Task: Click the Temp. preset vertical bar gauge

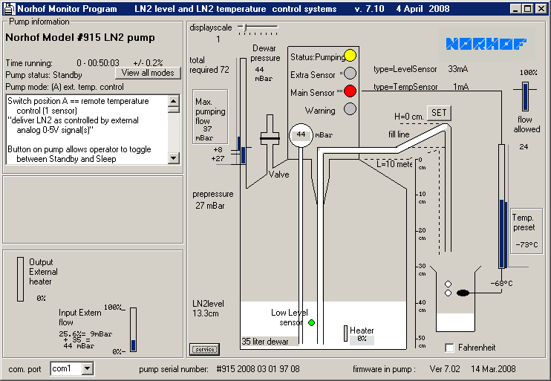Action: click(502, 206)
